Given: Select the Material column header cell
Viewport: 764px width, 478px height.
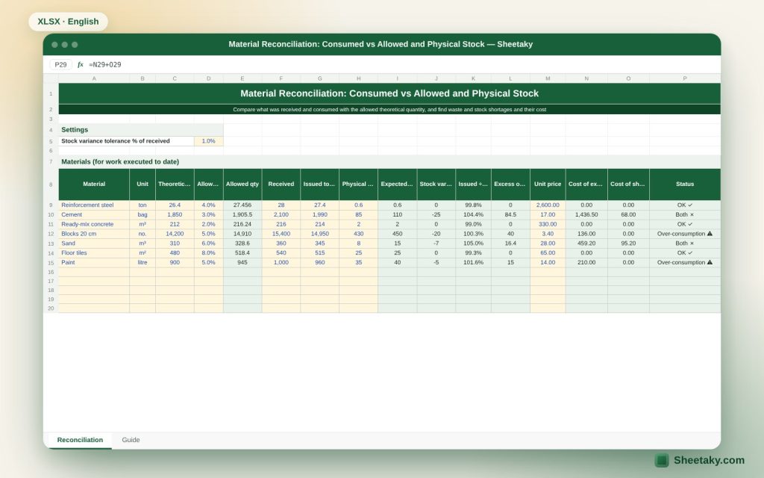Looking at the screenshot, I should coord(94,184).
